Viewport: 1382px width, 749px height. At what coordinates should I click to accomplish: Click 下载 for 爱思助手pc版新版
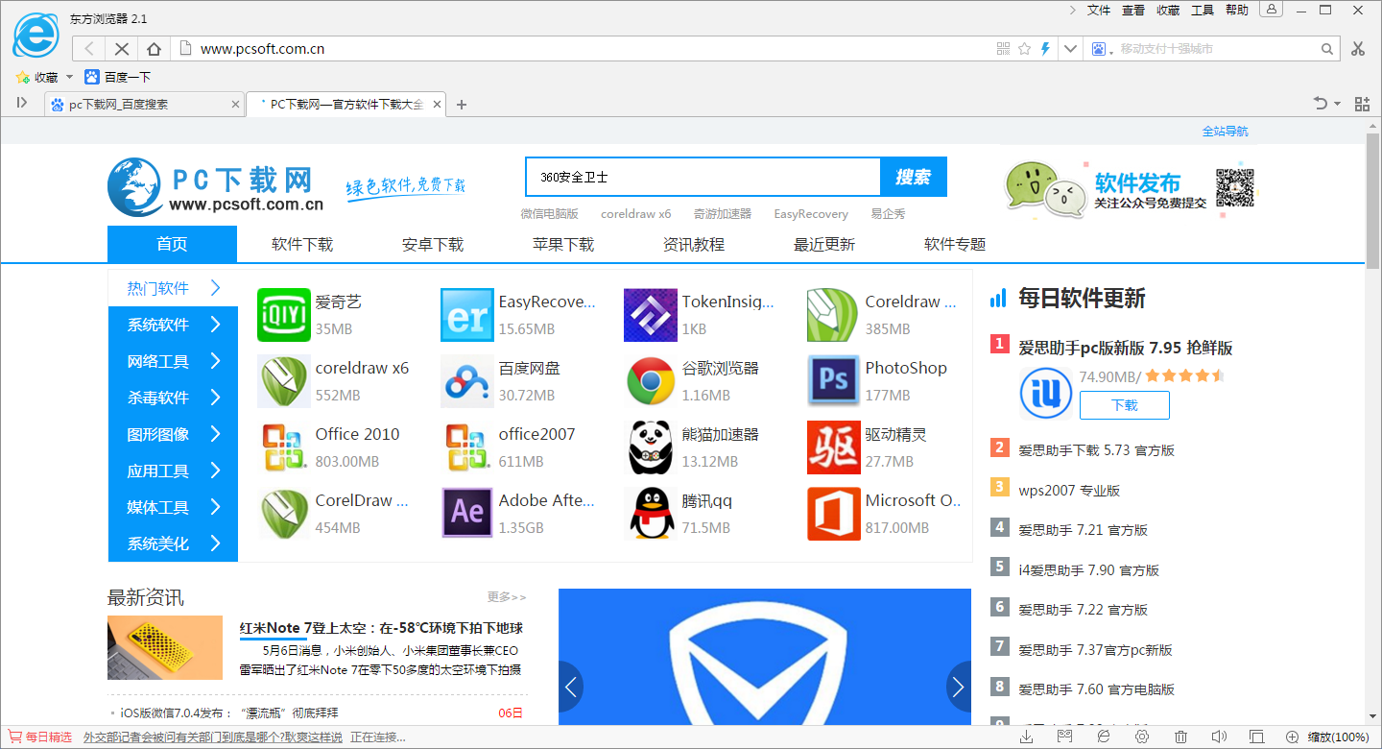(1124, 405)
